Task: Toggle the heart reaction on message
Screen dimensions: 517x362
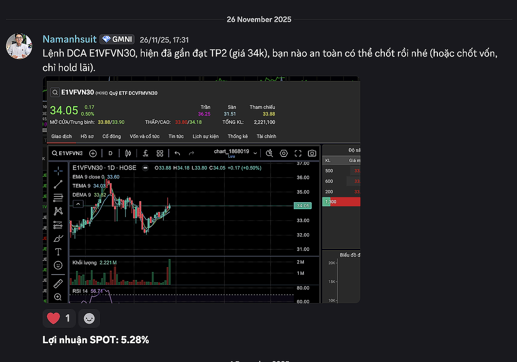Action: point(59,318)
